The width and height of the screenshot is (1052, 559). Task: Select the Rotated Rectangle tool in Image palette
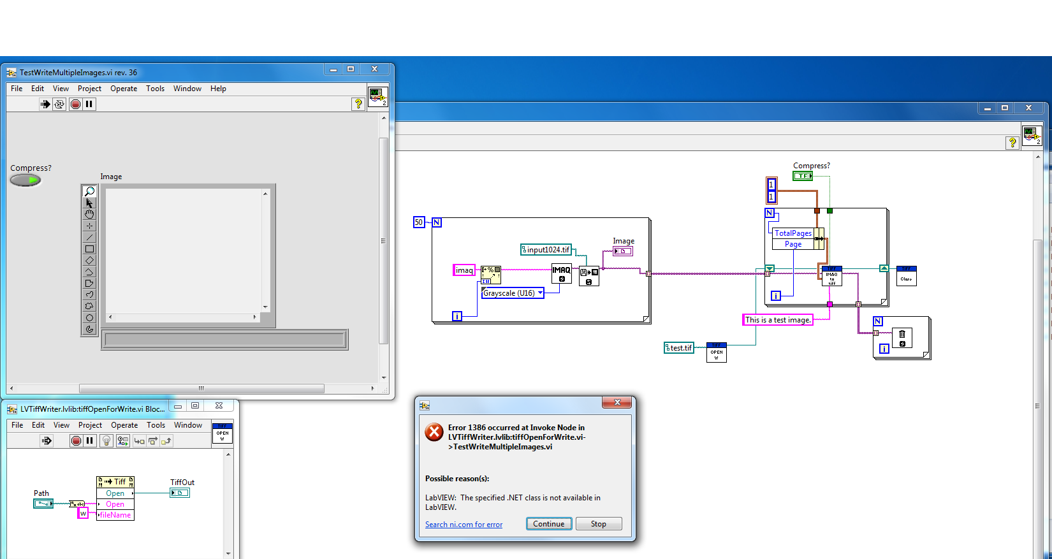point(89,260)
